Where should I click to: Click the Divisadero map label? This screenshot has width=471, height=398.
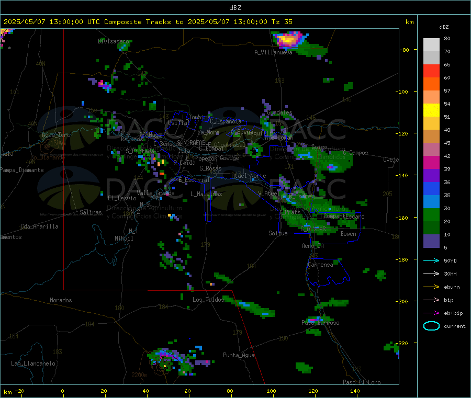(x=113, y=41)
